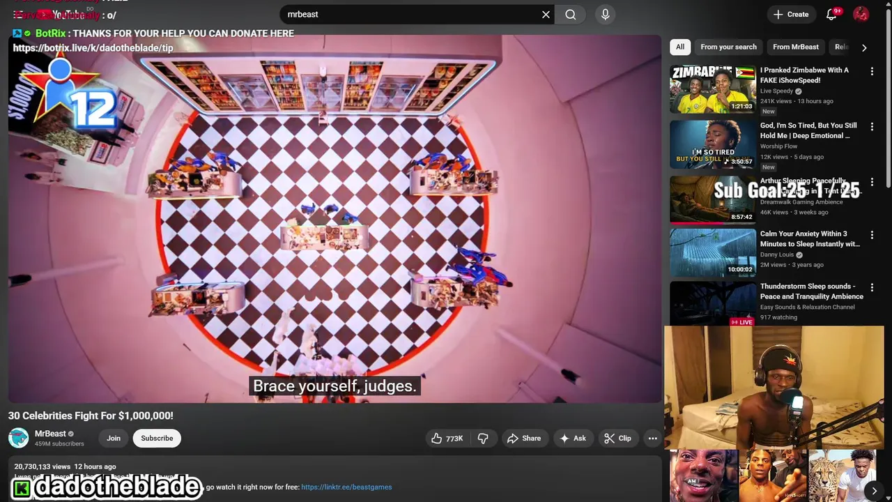
Task: Open the Danny Louis channel name
Action: pos(776,254)
